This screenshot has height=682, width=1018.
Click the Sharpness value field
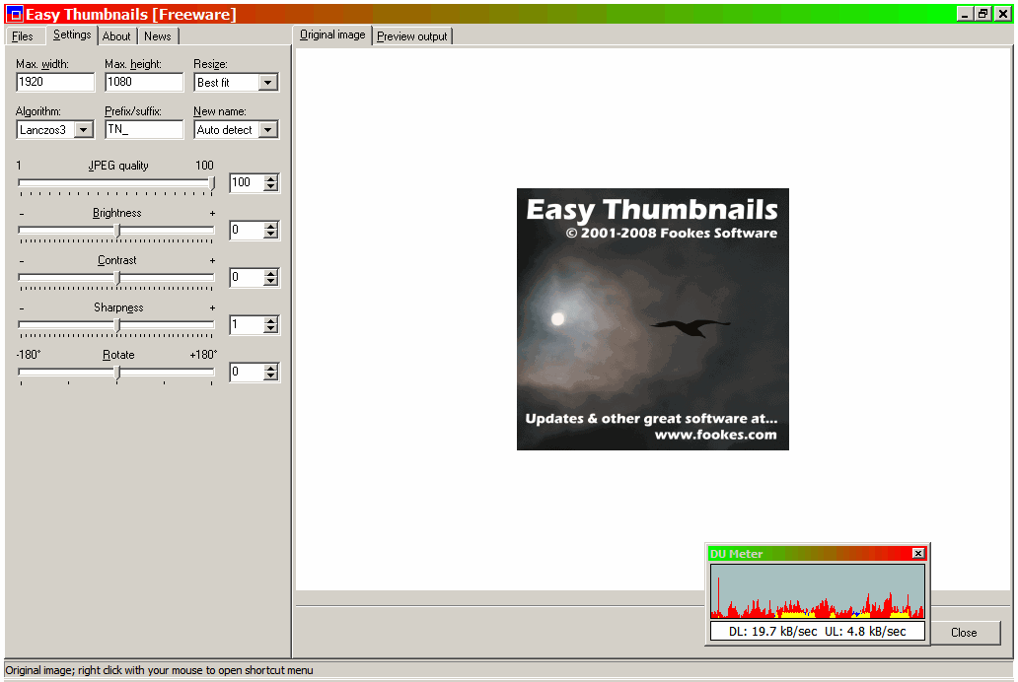[247, 325]
